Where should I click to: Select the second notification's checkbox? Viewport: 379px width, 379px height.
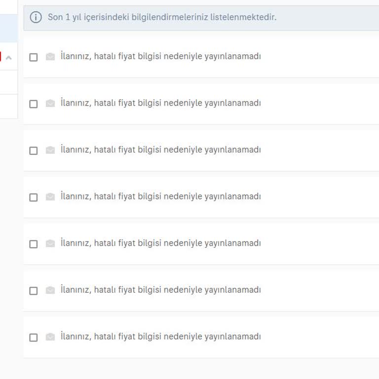pos(34,104)
